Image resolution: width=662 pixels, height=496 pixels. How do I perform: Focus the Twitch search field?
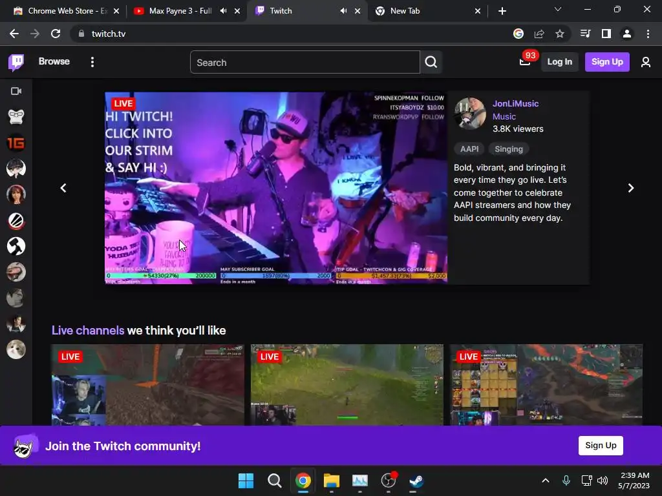click(305, 62)
